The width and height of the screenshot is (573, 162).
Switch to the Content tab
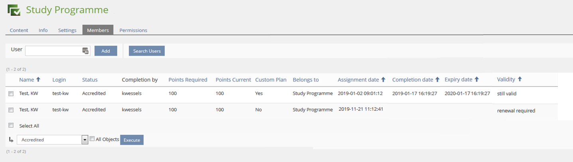[19, 30]
